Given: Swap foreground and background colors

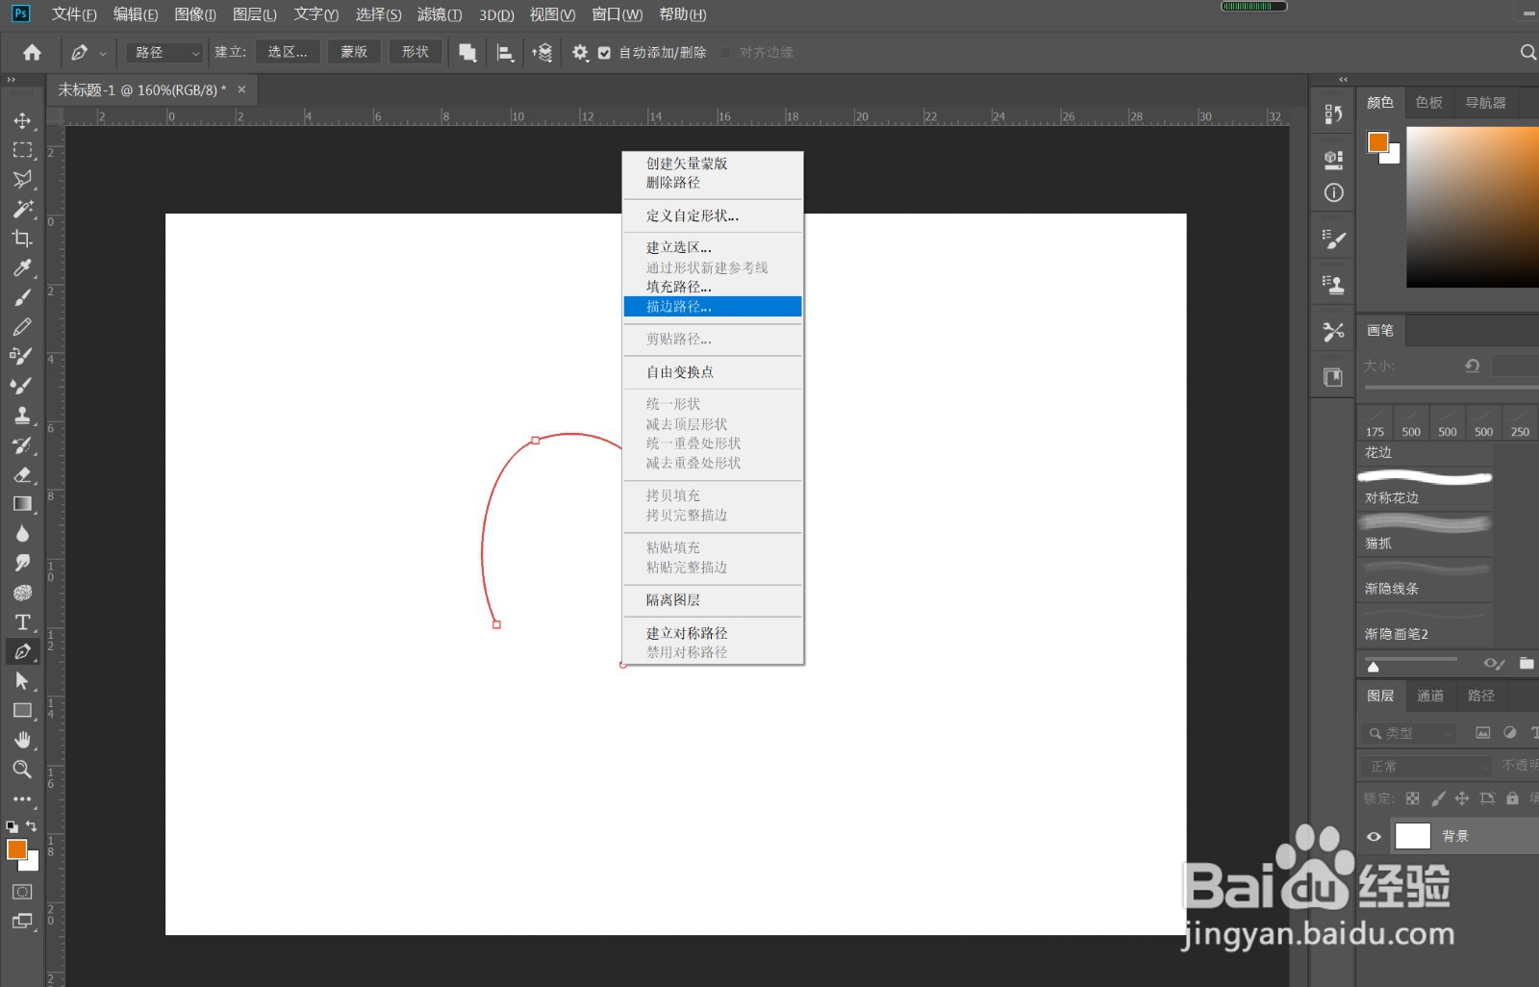Looking at the screenshot, I should [x=32, y=826].
